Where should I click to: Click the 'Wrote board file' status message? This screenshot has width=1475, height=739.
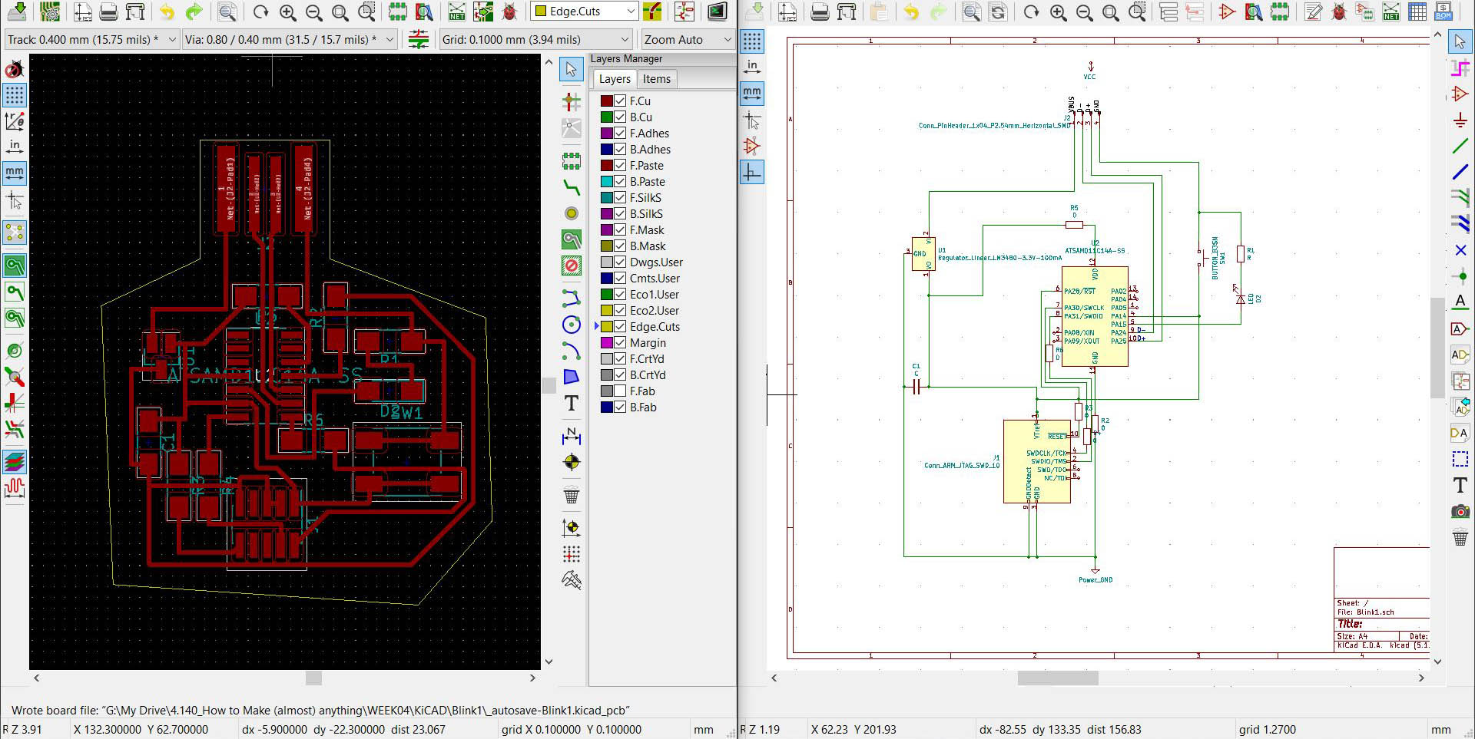point(320,710)
